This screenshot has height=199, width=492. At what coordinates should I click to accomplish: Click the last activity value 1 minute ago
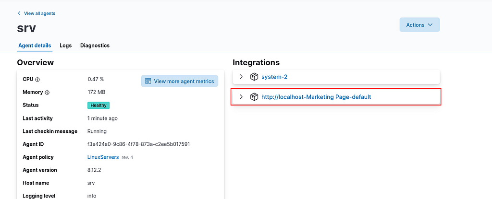click(x=103, y=118)
